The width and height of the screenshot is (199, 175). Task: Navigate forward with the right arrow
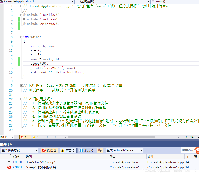coord(55,137)
